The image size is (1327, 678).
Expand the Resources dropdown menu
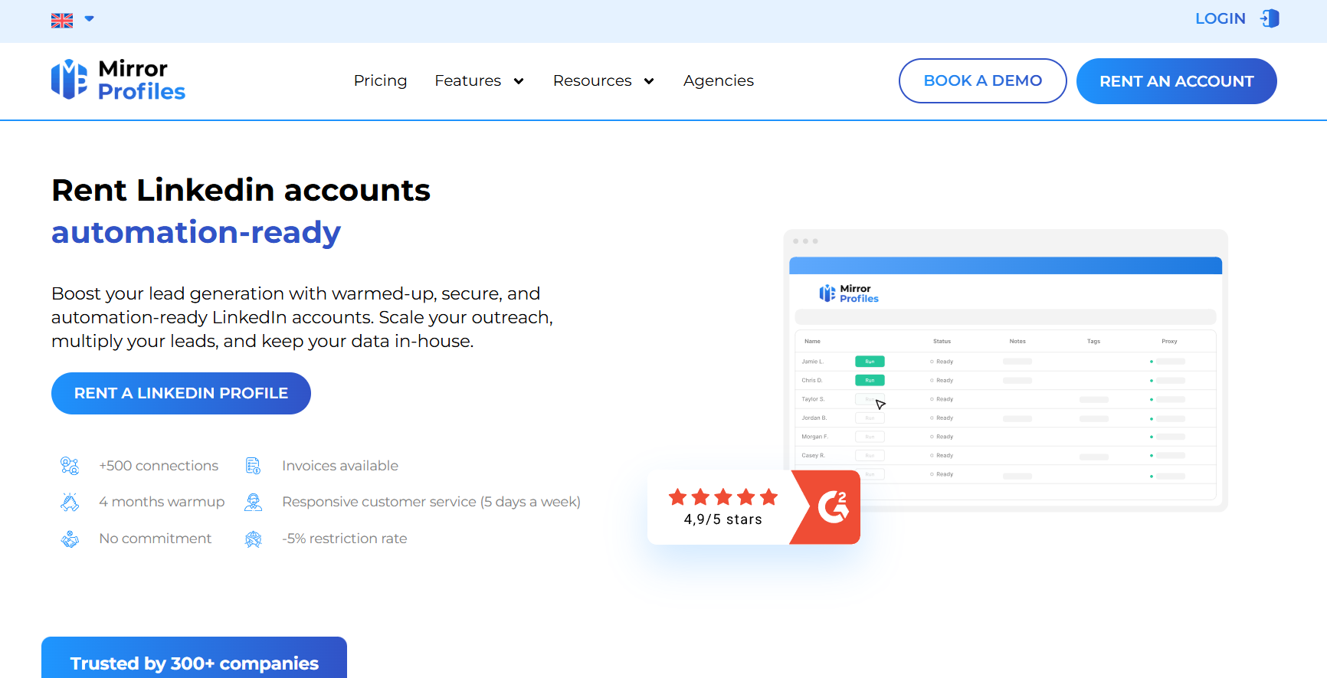603,80
